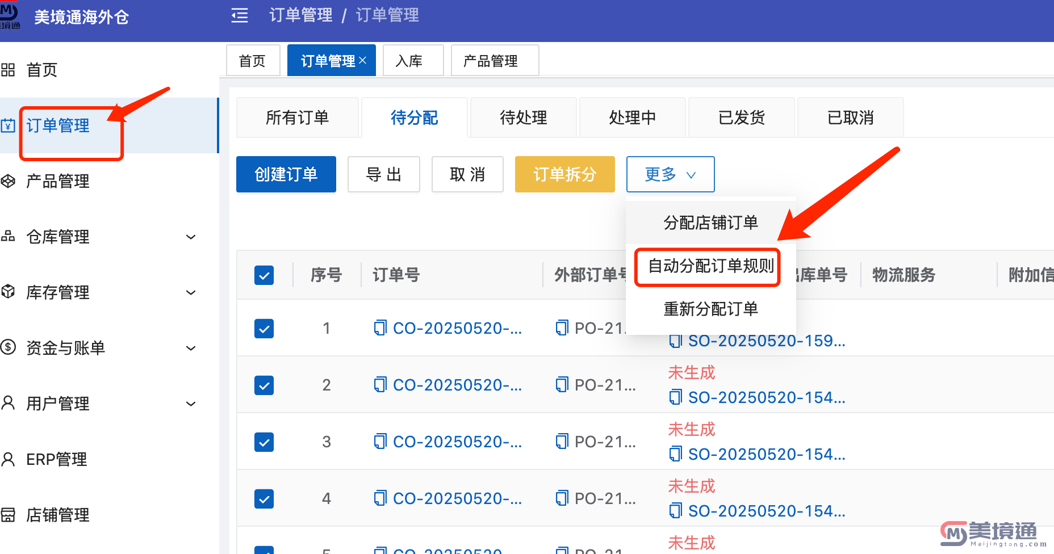Uncheck the row 1 checkbox
Viewport: 1054px width, 554px height.
coord(264,329)
